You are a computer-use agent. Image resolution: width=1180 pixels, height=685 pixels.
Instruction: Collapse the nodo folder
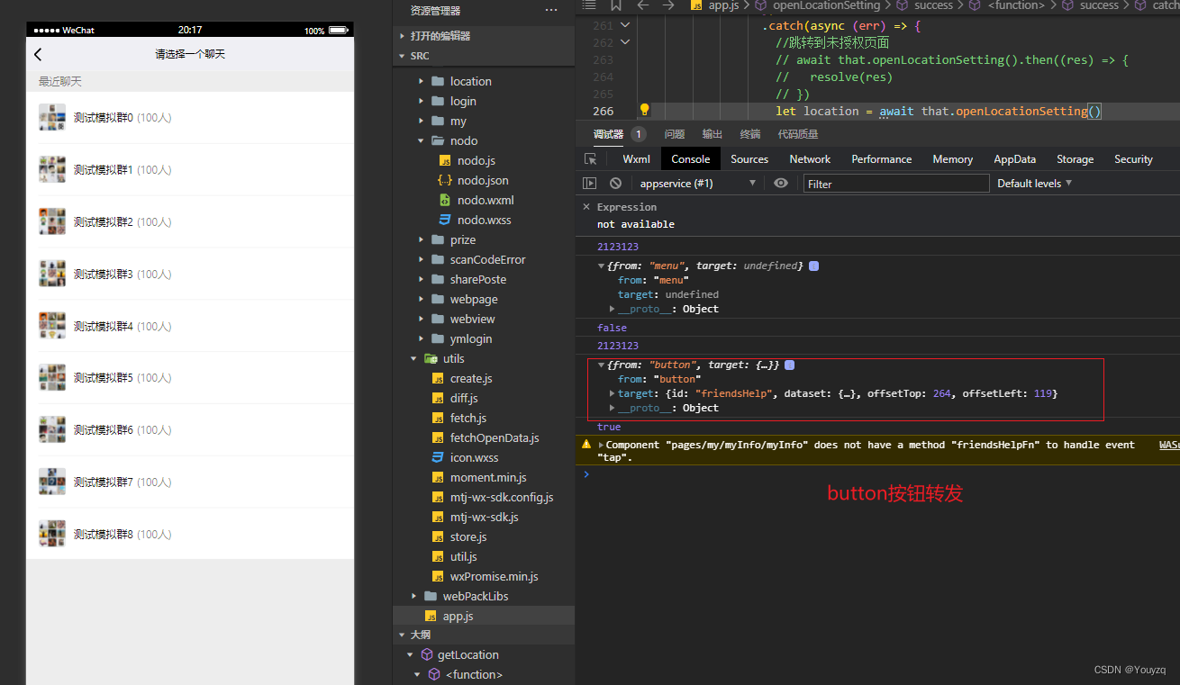click(421, 140)
